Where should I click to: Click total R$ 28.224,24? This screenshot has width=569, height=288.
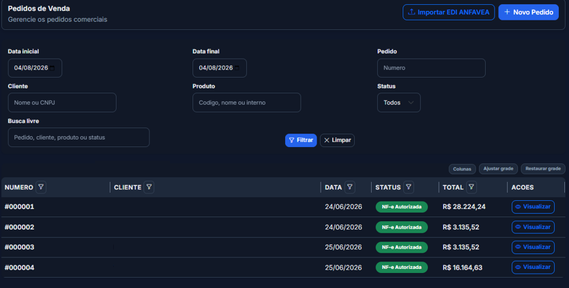[x=464, y=207]
